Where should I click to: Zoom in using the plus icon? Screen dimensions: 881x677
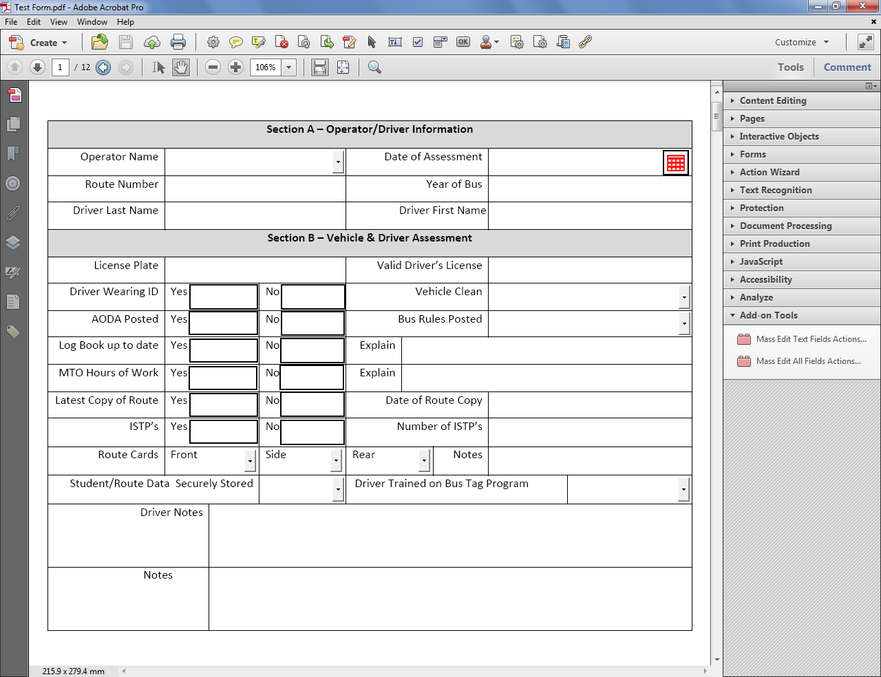click(x=235, y=67)
